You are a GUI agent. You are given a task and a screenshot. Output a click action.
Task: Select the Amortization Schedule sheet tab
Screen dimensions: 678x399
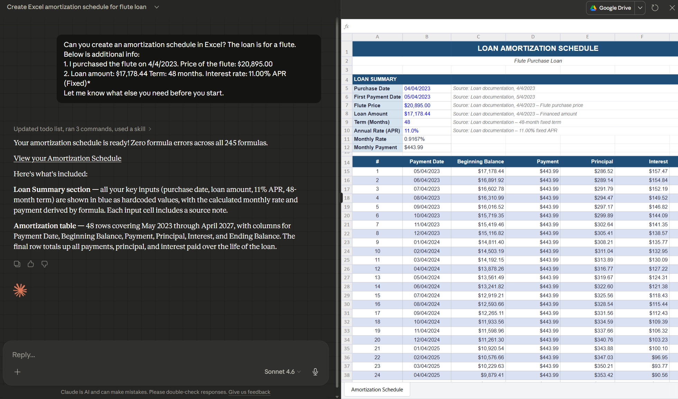pos(377,389)
